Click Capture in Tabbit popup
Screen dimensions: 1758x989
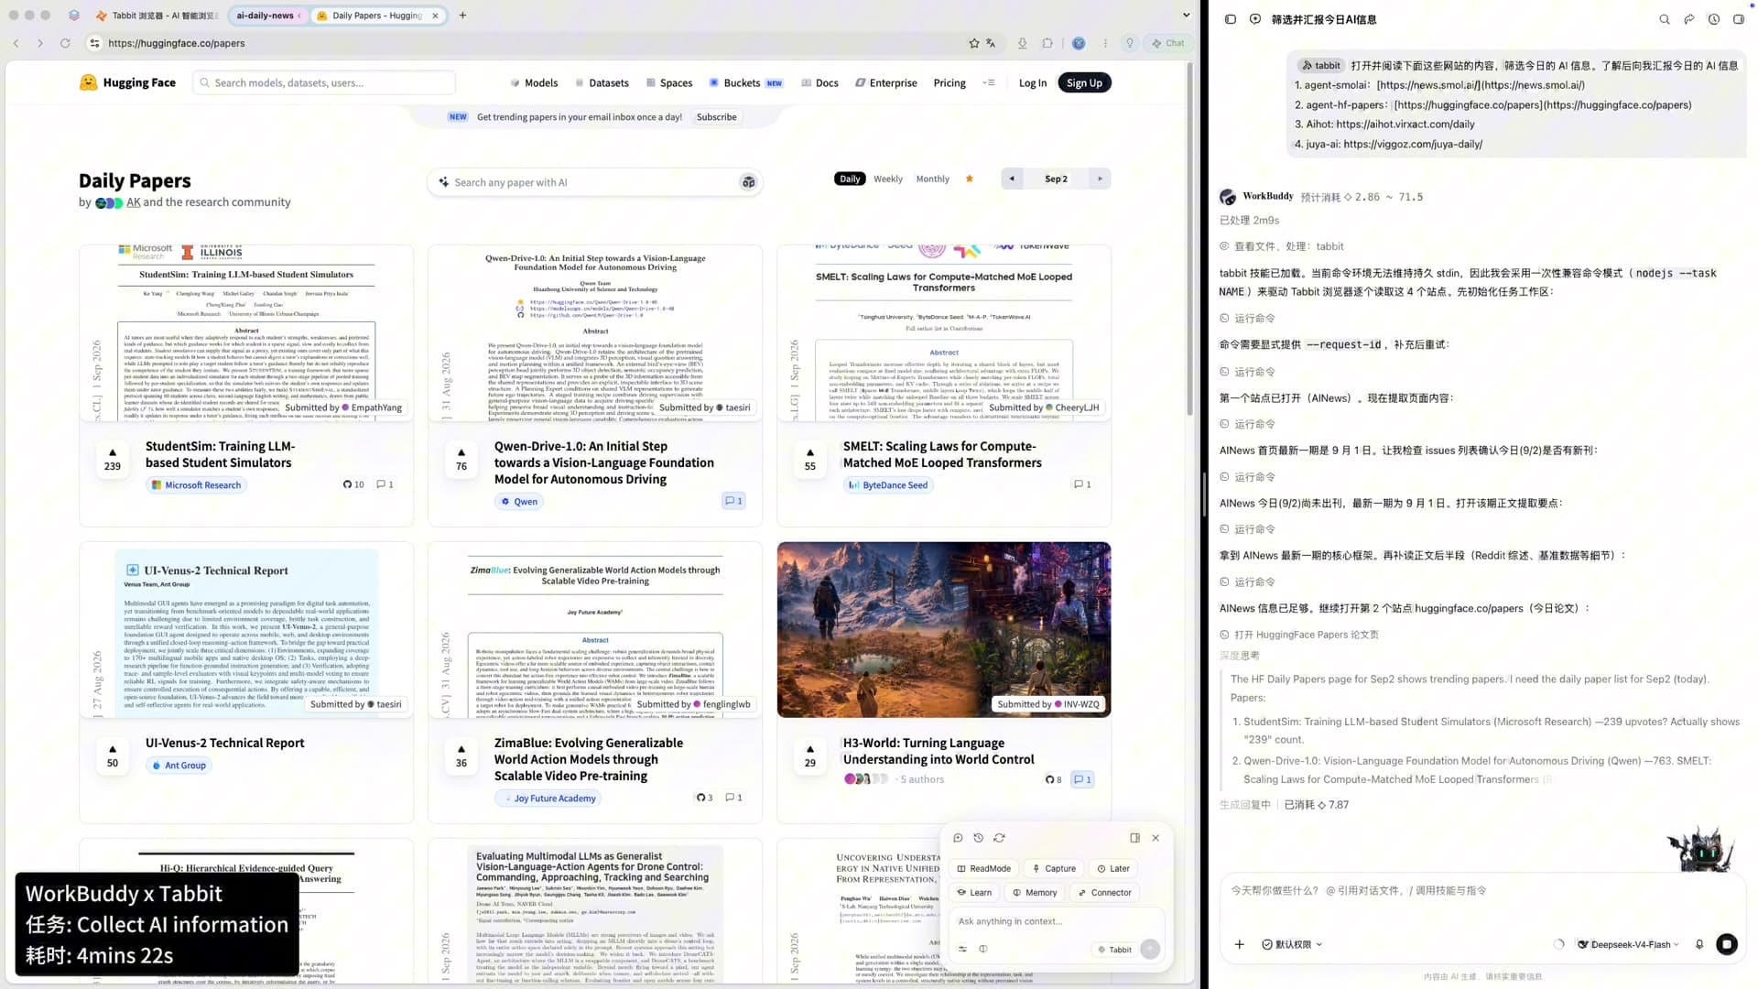pyautogui.click(x=1054, y=869)
